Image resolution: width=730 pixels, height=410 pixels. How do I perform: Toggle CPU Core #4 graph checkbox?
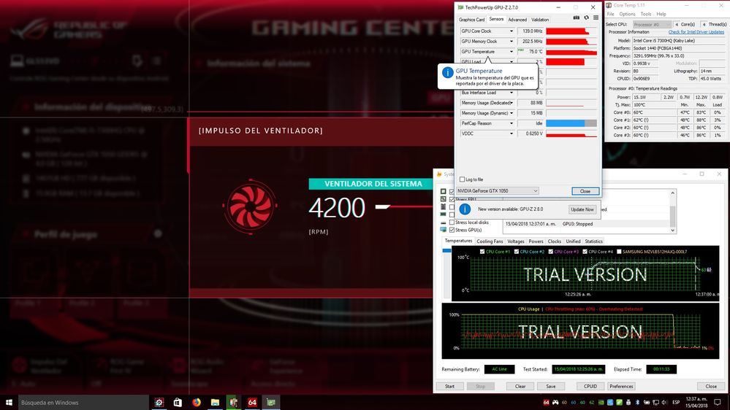coord(585,252)
